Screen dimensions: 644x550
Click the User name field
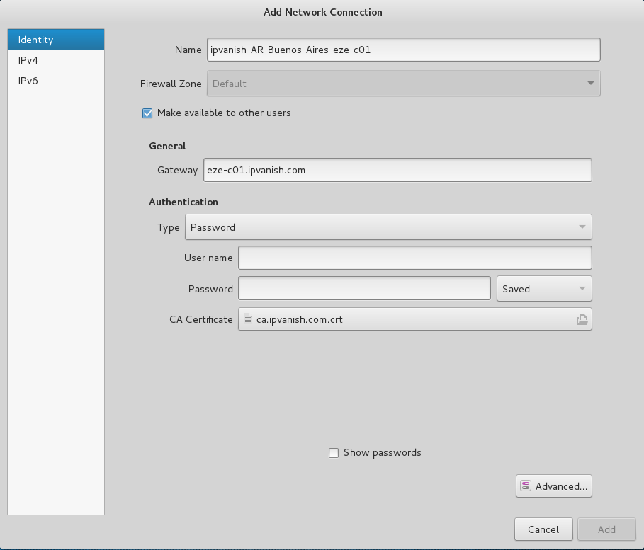tap(414, 258)
